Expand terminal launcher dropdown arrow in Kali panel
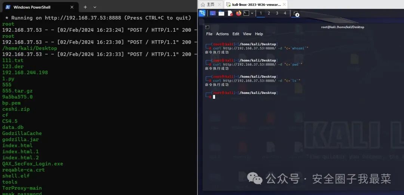 coord(252,13)
